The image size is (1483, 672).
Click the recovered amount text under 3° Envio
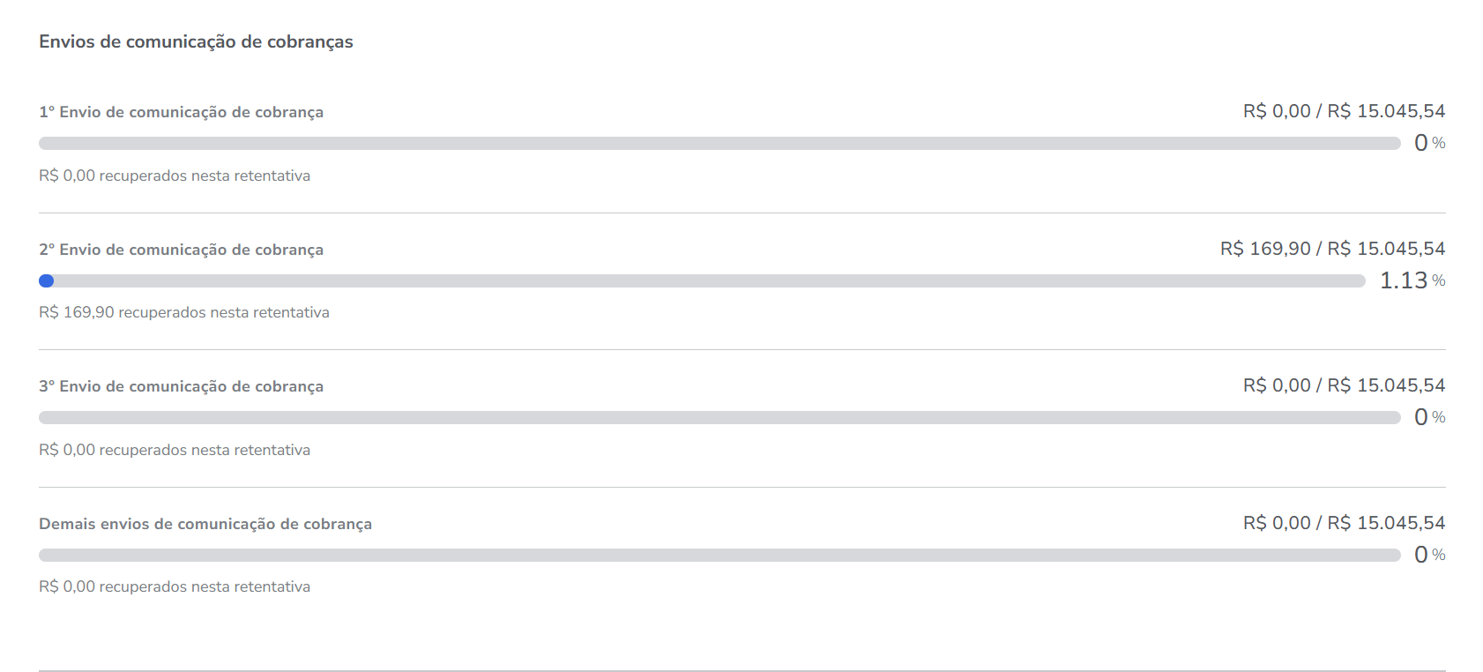coord(175,450)
